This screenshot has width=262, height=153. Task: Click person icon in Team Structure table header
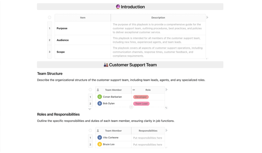(98, 90)
